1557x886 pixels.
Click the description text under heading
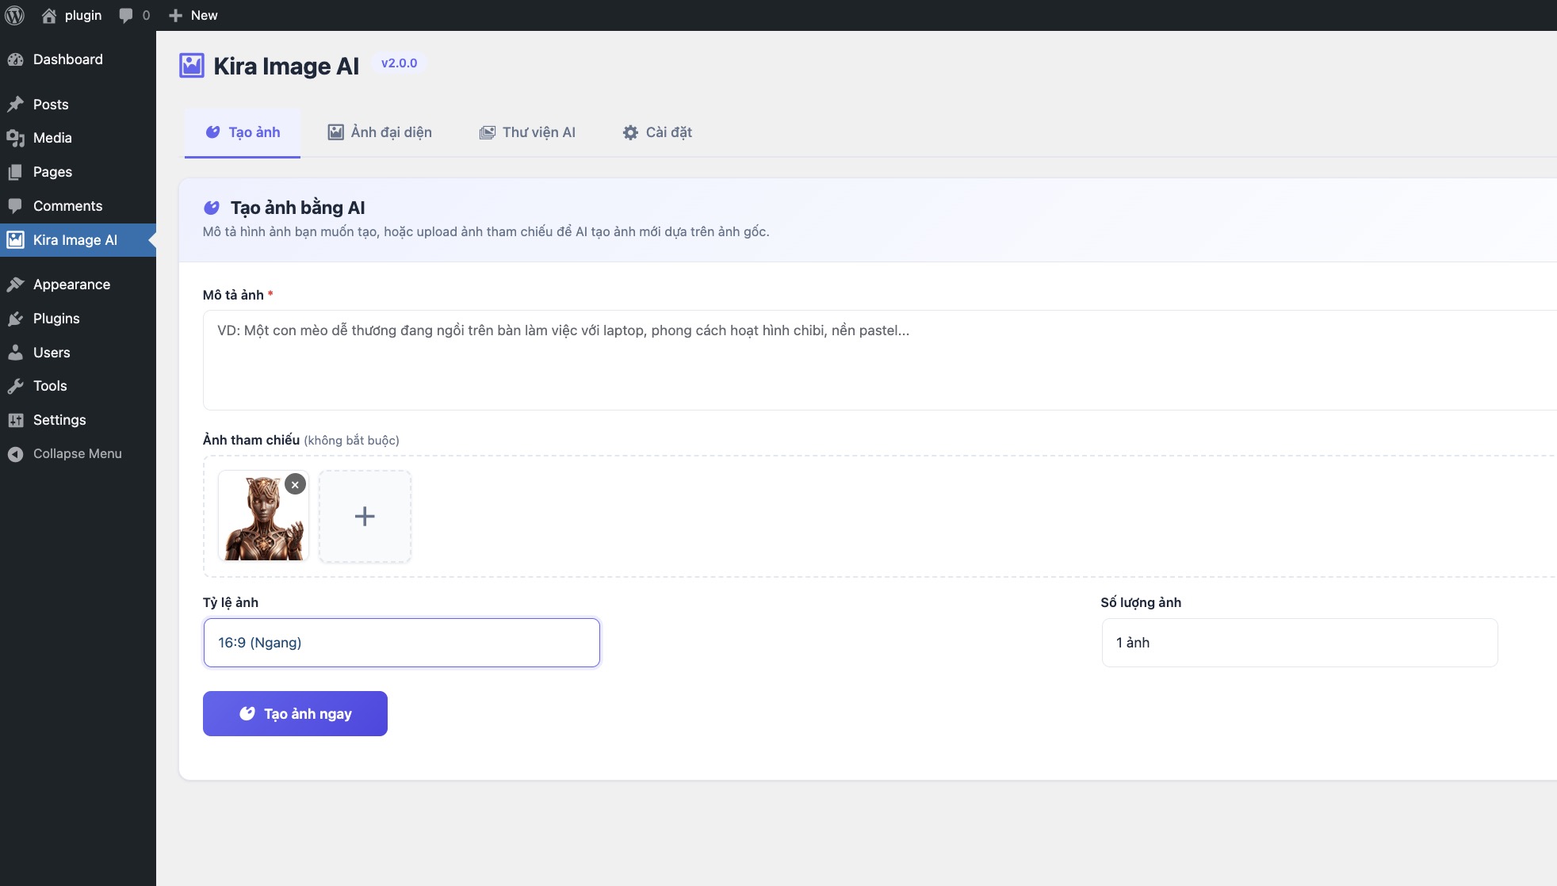click(x=486, y=231)
